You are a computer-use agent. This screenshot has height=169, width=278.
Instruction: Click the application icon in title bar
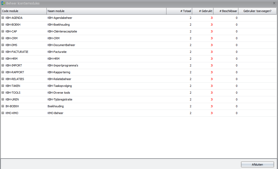(3, 3)
